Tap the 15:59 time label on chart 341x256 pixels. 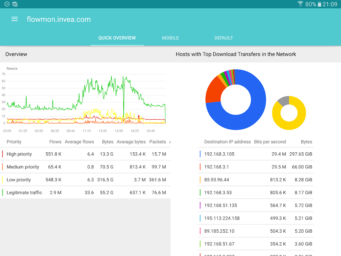119,131
